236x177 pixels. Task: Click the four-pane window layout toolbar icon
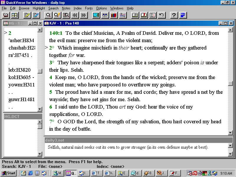click(x=14, y=15)
